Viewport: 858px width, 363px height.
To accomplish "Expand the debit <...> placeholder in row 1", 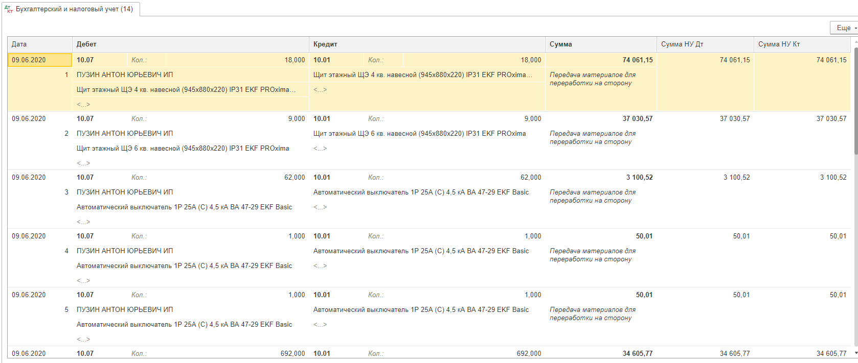I will [83, 105].
